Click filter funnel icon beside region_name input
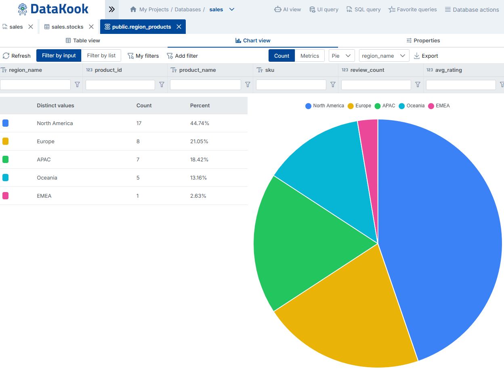This screenshot has height=370, width=504. pyautogui.click(x=77, y=85)
